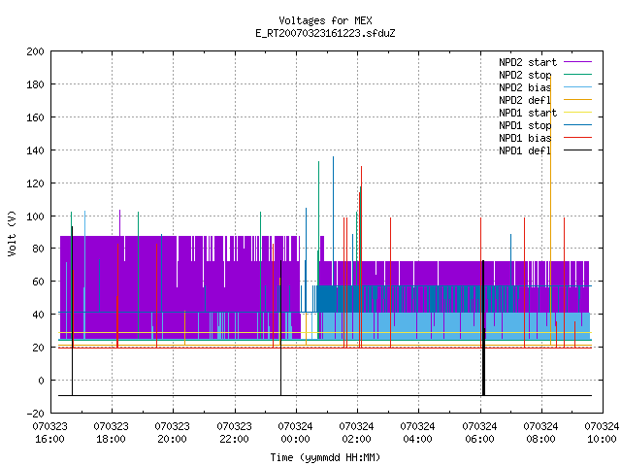The width and height of the screenshot is (621, 466).
Task: Click the -20 y-axis tick label
Action: (35, 414)
